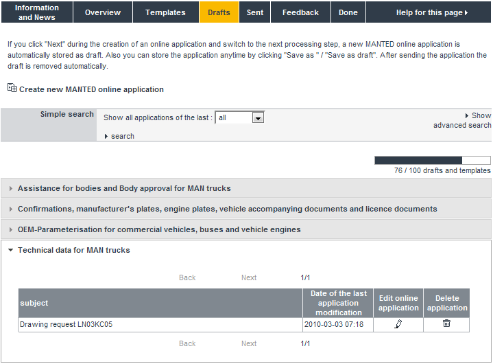Click top Next pagination link
The width and height of the screenshot is (493, 364).
[249, 277]
